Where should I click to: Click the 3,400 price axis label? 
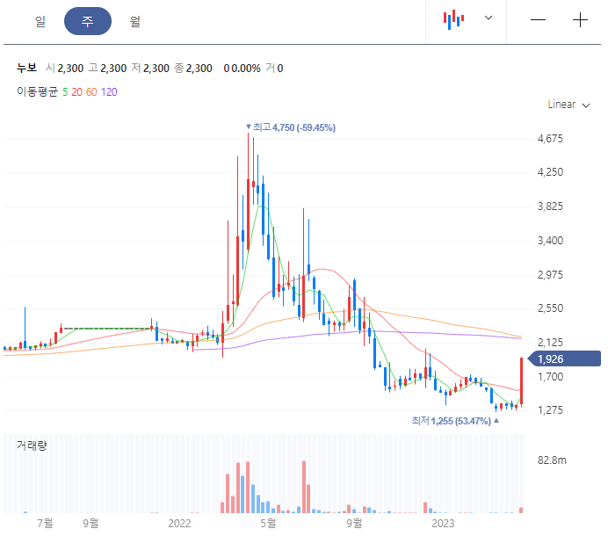click(550, 241)
